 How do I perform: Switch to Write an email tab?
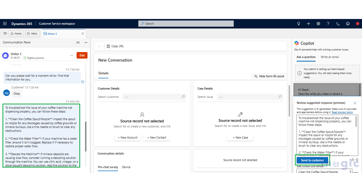click(330, 57)
